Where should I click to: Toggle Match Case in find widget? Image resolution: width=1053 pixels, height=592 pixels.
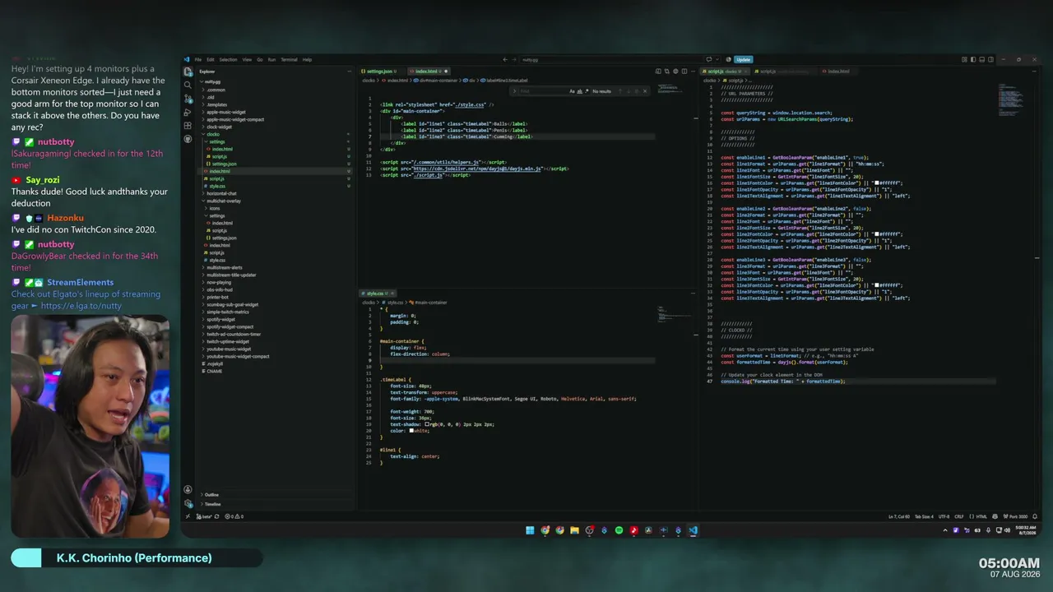coord(572,91)
